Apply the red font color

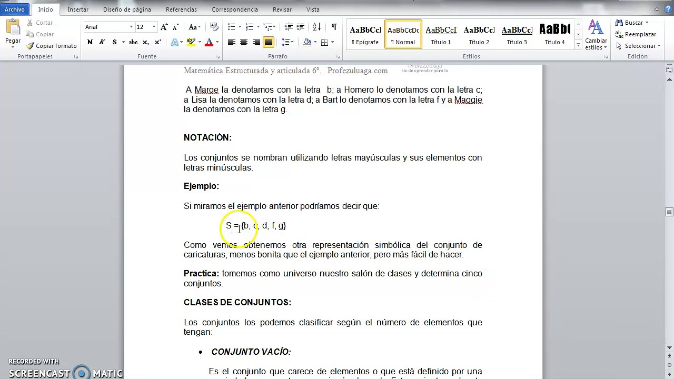tap(209, 42)
